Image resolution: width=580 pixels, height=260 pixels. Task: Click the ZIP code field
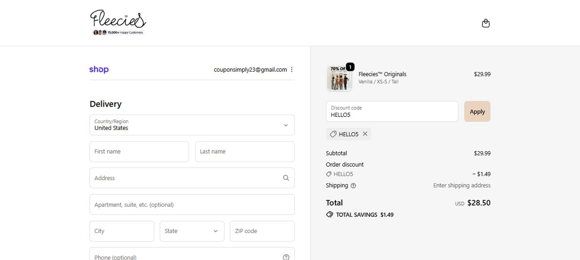click(262, 231)
